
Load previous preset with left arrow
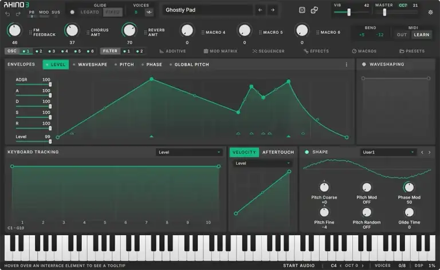click(260, 10)
